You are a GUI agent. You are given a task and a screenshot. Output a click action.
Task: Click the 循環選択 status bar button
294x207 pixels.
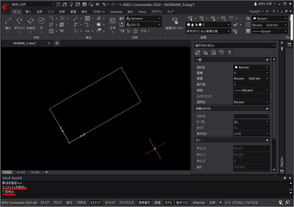pos(144,202)
